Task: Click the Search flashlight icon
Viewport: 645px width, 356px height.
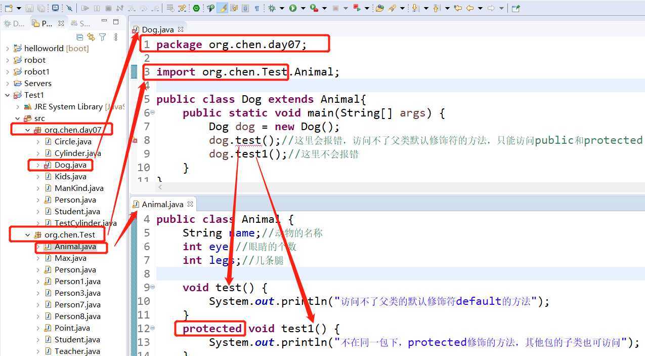Action: tap(392, 8)
